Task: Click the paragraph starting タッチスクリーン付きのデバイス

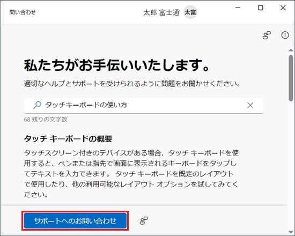Action: [131, 174]
